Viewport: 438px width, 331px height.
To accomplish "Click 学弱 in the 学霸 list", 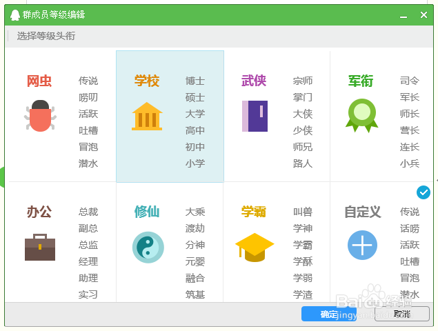I will 303,278.
